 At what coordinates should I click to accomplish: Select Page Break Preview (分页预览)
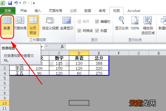coord(33,26)
